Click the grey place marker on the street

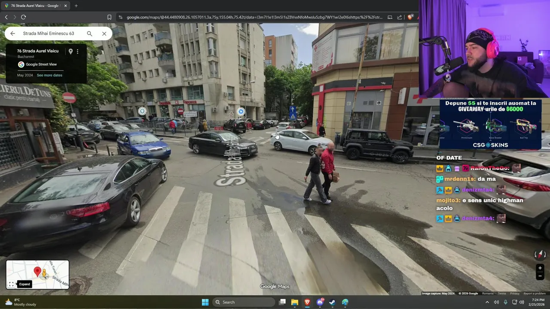point(142,111)
